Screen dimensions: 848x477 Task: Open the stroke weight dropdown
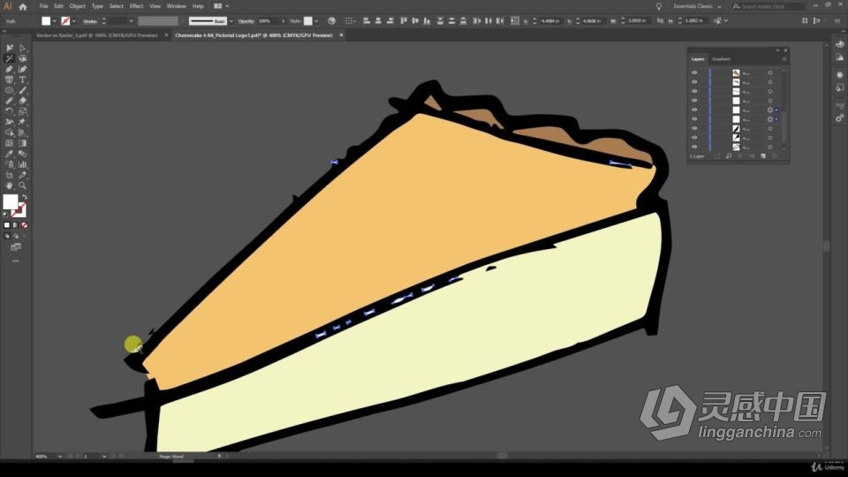click(x=131, y=21)
